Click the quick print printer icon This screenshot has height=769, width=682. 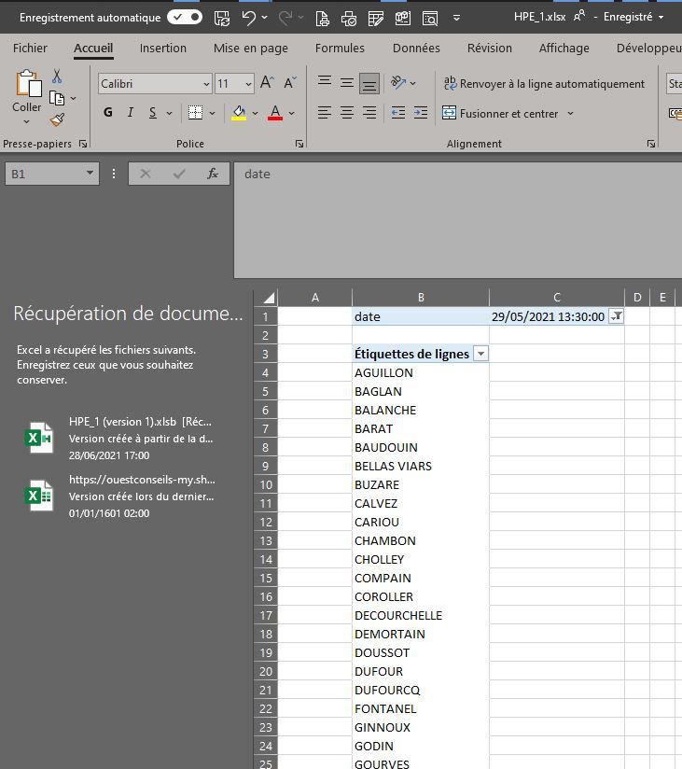pyautogui.click(x=349, y=19)
